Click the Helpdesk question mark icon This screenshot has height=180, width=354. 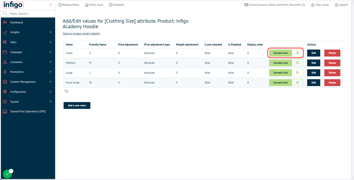pyautogui.click(x=111, y=5)
